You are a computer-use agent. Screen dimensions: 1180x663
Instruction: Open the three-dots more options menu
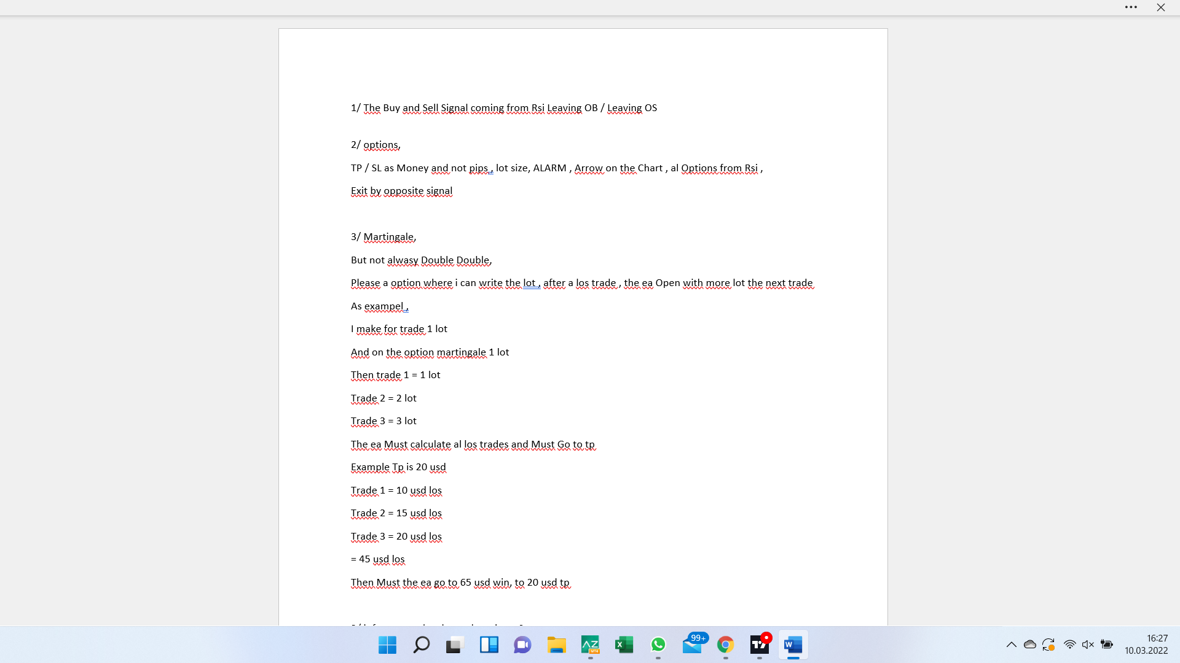pyautogui.click(x=1131, y=7)
